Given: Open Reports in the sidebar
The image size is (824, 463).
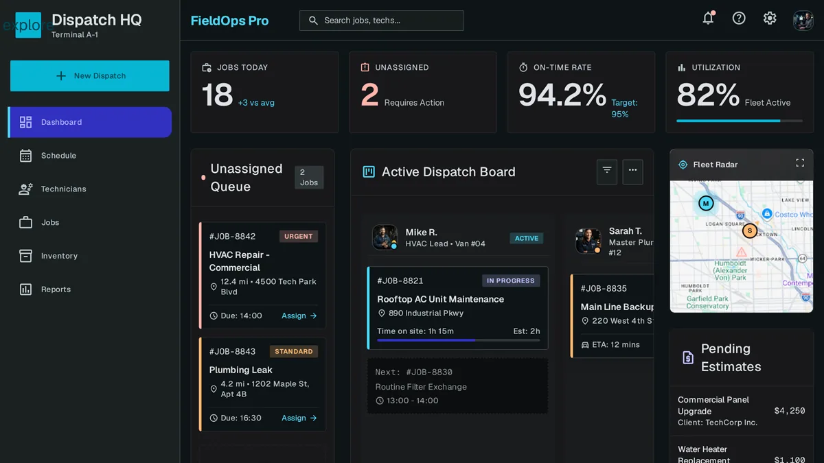Looking at the screenshot, I should pyautogui.click(x=90, y=289).
